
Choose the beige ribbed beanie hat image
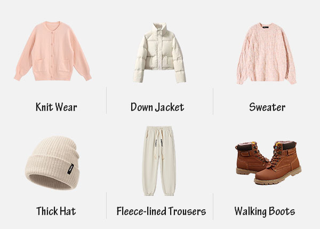[52, 163]
